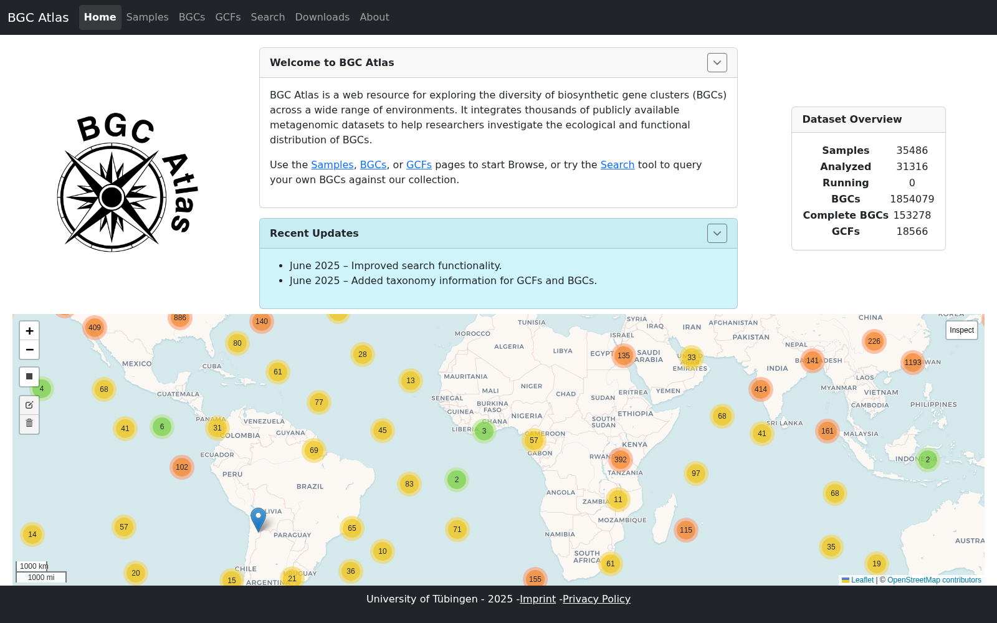Viewport: 997px width, 623px height.
Task: Click the taxonomy information update entry
Action: [x=443, y=281]
